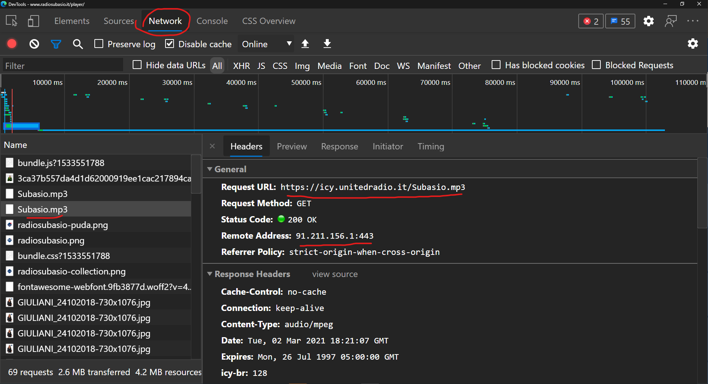Image resolution: width=708 pixels, height=384 pixels.
Task: Export HAR file with download arrow
Action: click(327, 44)
